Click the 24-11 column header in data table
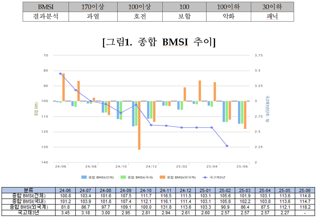This screenshot has width=322, height=223. pyautogui.click(x=165, y=190)
